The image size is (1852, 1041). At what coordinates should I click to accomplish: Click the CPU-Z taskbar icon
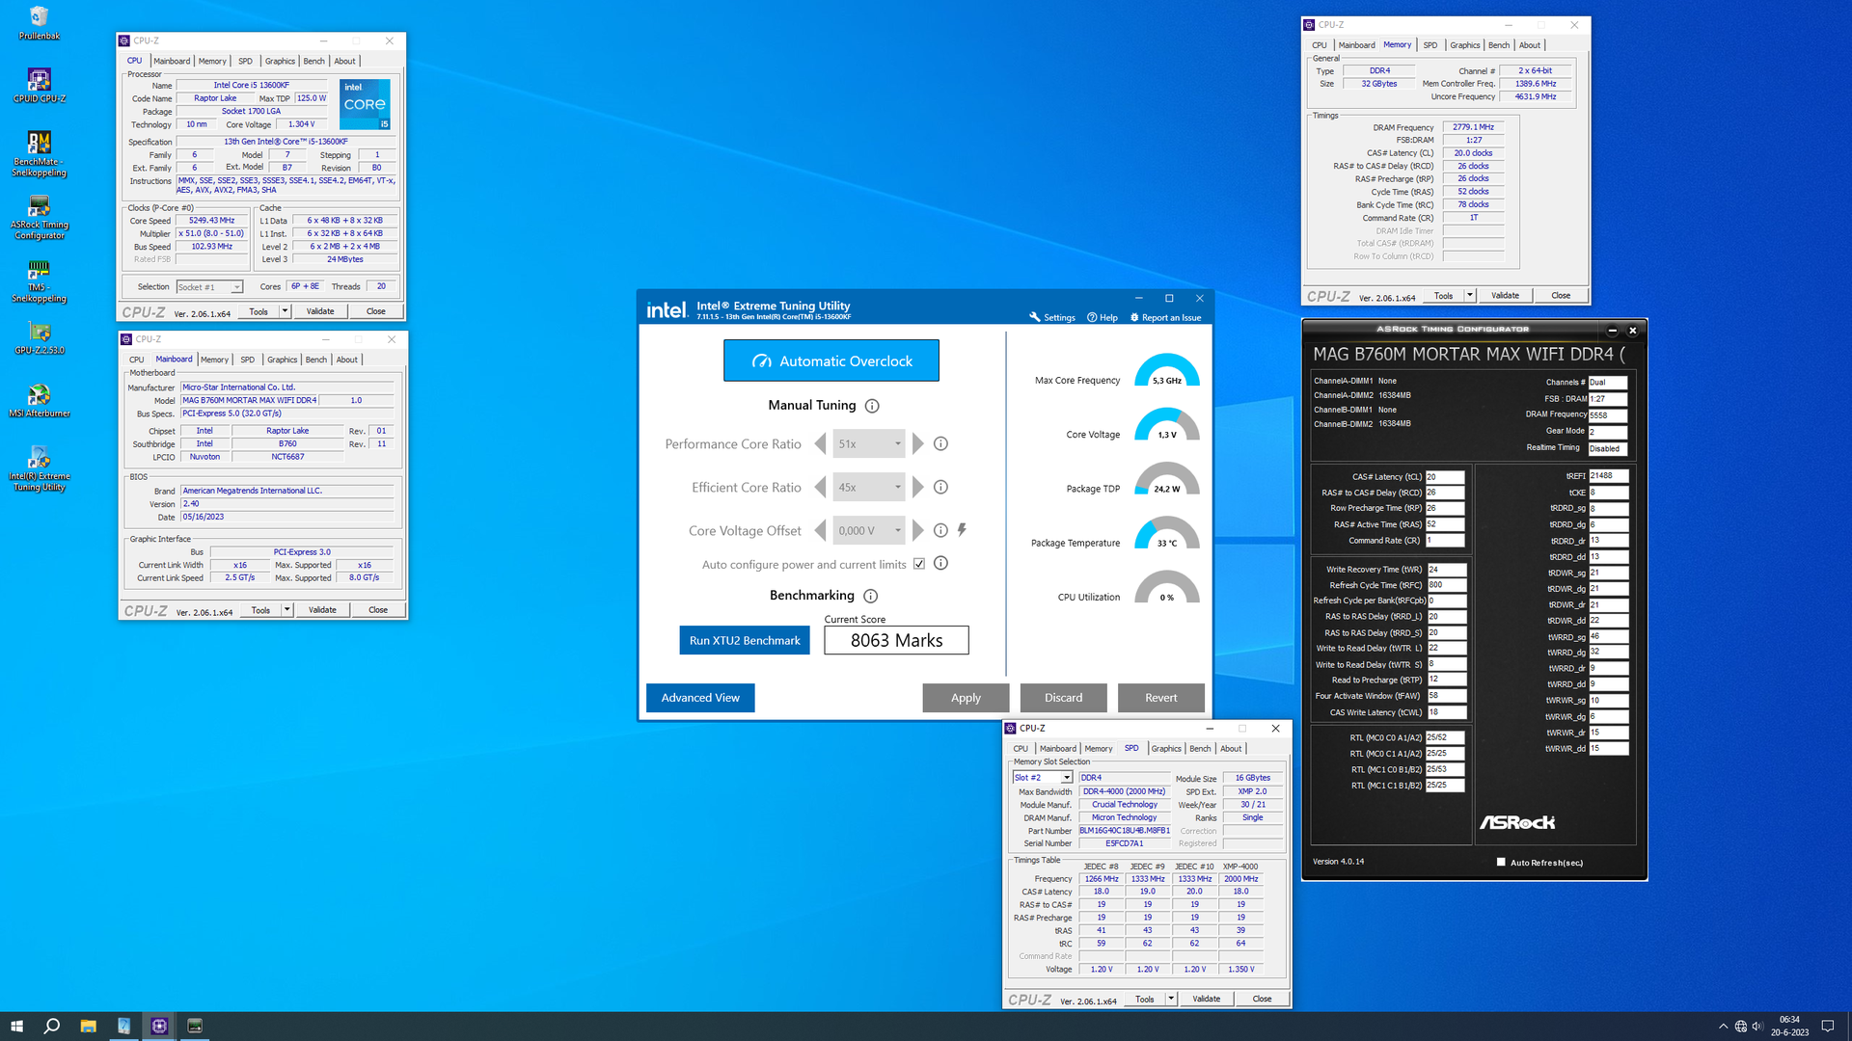click(x=159, y=1026)
